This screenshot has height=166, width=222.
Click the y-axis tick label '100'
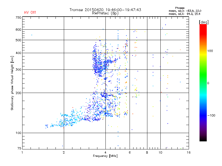coord(18,133)
